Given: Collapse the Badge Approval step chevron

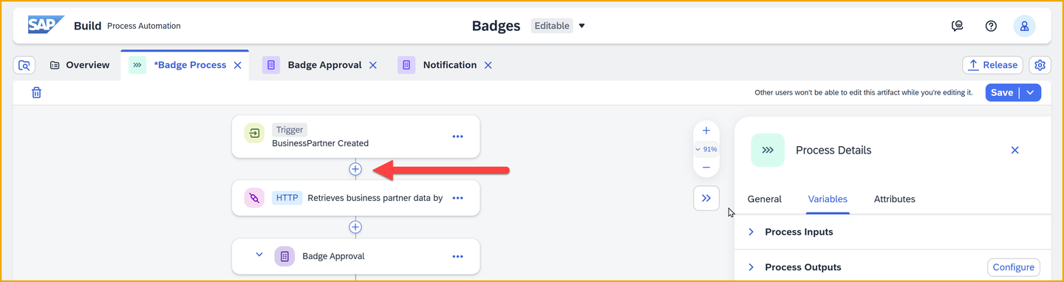Looking at the screenshot, I should pyautogui.click(x=259, y=255).
